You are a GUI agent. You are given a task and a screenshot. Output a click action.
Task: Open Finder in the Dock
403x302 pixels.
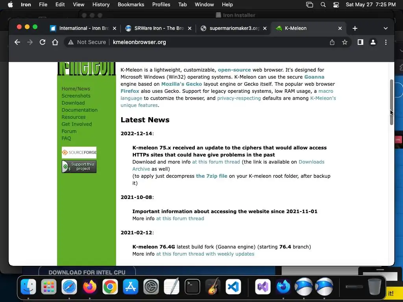click(28, 287)
